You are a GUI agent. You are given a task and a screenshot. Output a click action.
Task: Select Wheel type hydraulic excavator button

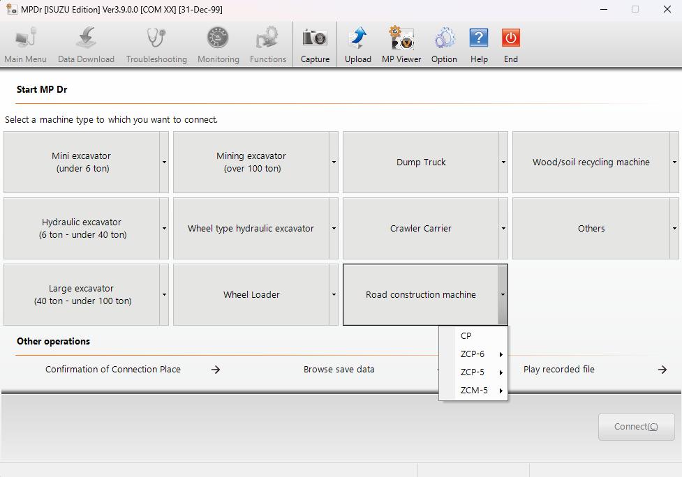coord(251,229)
